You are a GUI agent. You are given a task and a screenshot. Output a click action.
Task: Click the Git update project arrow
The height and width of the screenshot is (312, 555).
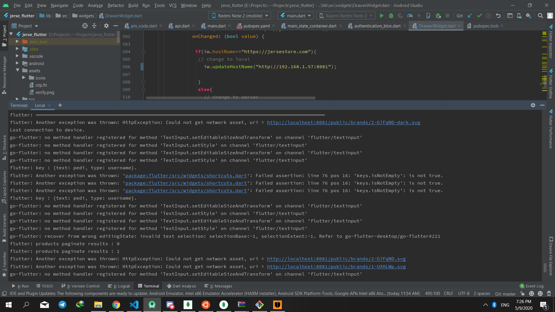point(470,16)
